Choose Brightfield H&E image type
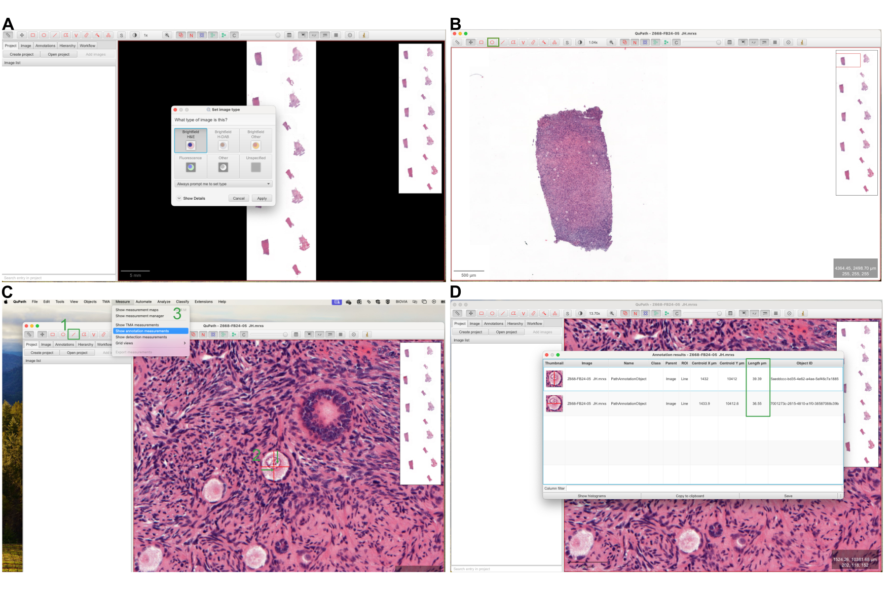889x594 pixels. pyautogui.click(x=191, y=140)
